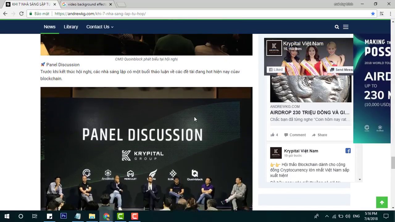Click Krypital Việt Nam page logo thumbnail
395x222 pixels.
[x=274, y=48]
